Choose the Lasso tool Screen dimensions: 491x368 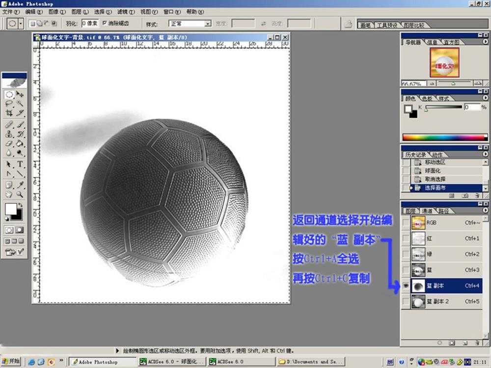(9, 104)
